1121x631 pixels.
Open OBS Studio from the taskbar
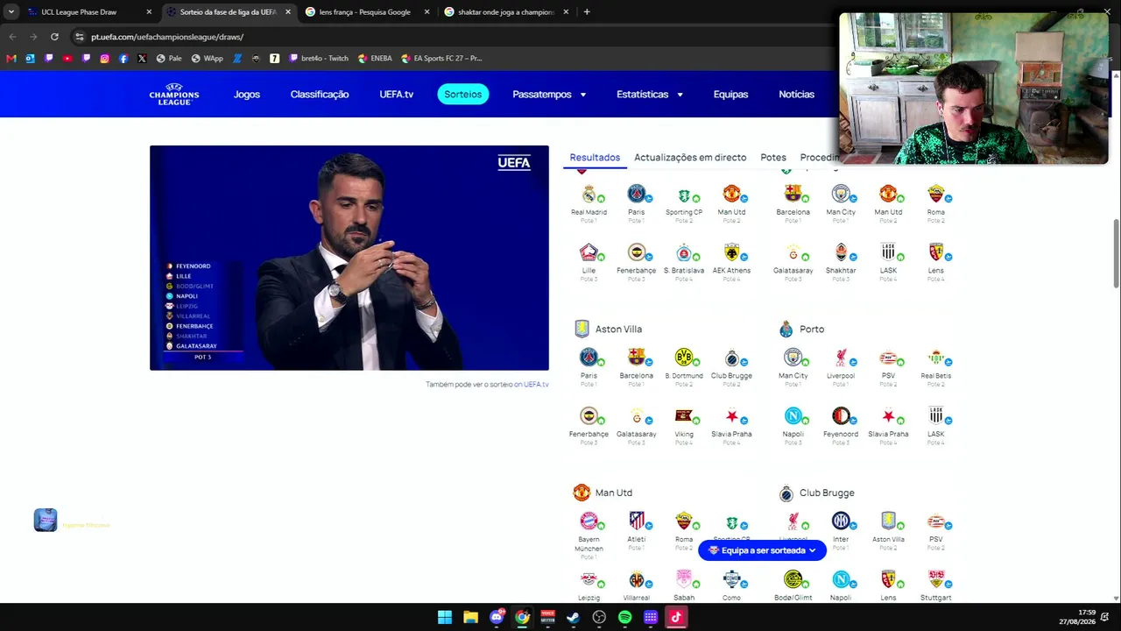(599, 617)
